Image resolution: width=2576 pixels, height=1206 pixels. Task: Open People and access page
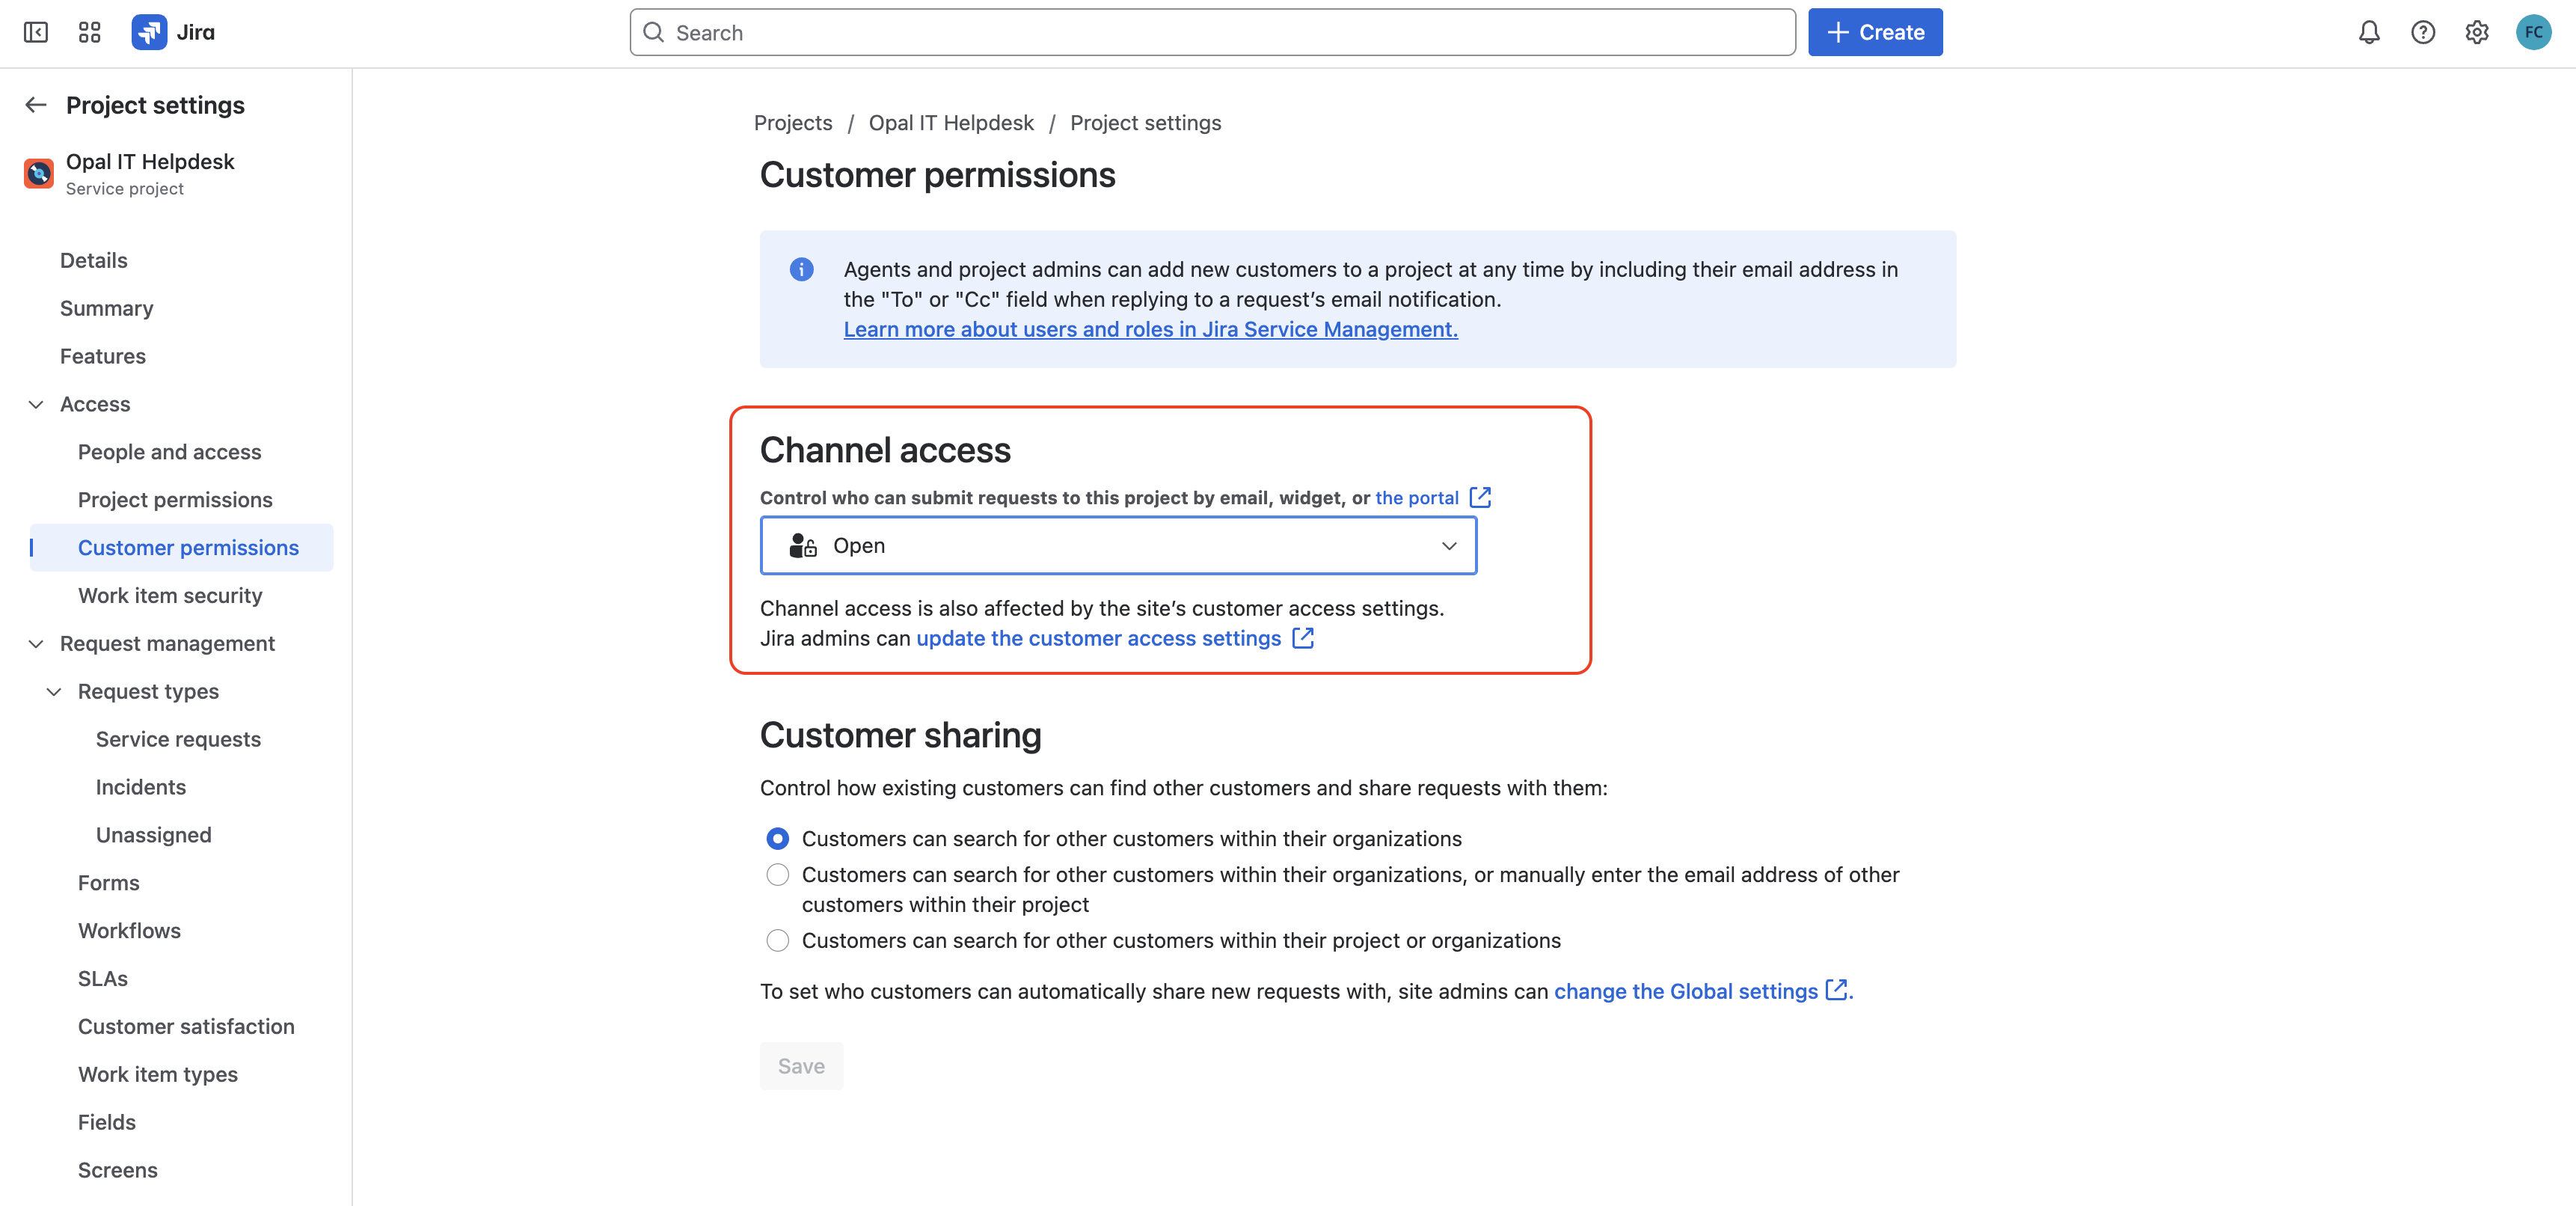[169, 452]
